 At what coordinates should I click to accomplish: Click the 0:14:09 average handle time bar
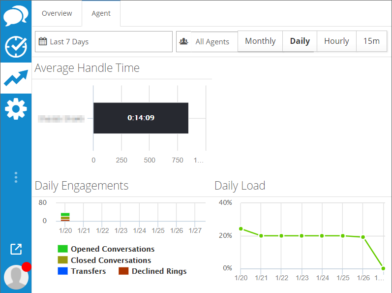pos(141,118)
